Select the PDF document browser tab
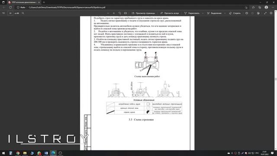This screenshot has width=277, height=156. point(24,2)
